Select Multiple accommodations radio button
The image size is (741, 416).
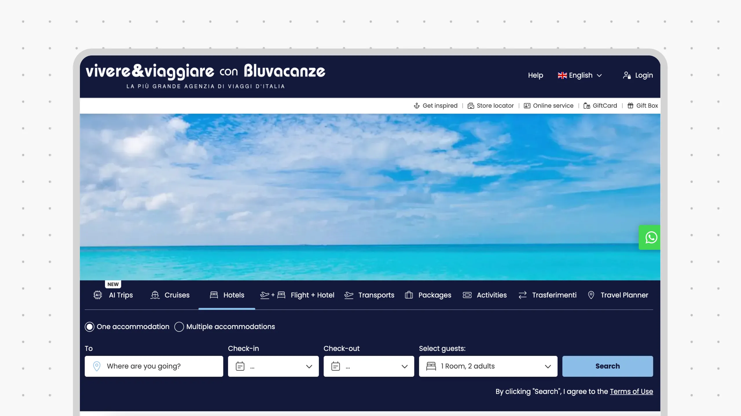tap(179, 327)
